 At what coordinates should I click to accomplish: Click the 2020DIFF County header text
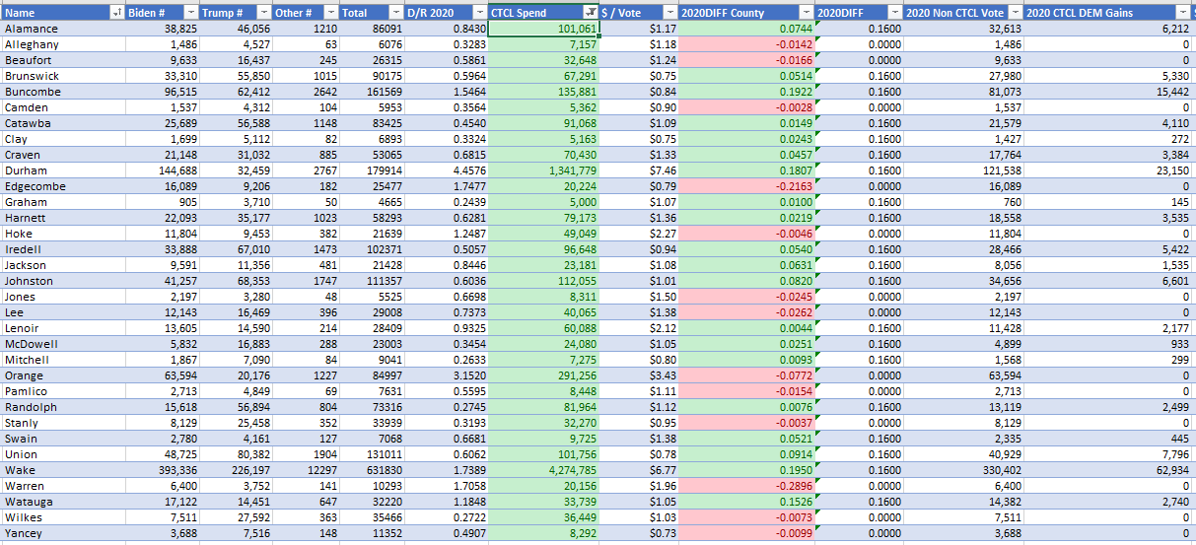click(x=722, y=13)
